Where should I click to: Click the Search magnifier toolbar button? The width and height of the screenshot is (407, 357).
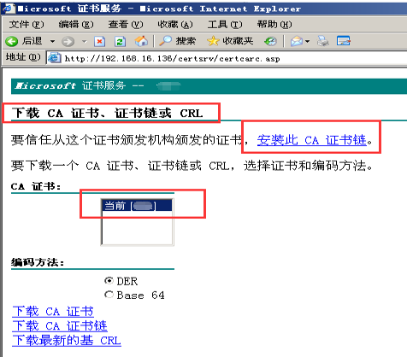(177, 41)
